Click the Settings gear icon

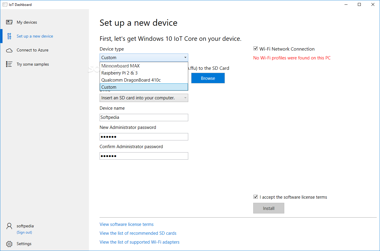point(9,244)
